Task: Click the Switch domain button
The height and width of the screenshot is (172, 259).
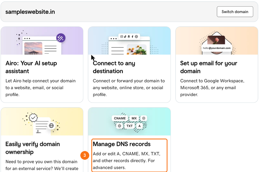Action: click(x=235, y=12)
